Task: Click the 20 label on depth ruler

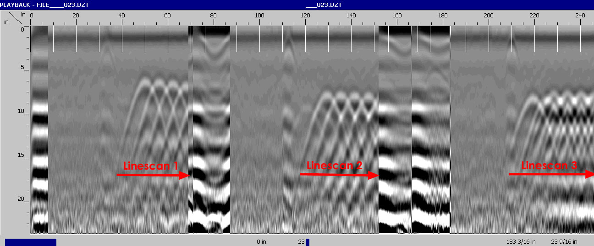Action: pos(21,199)
